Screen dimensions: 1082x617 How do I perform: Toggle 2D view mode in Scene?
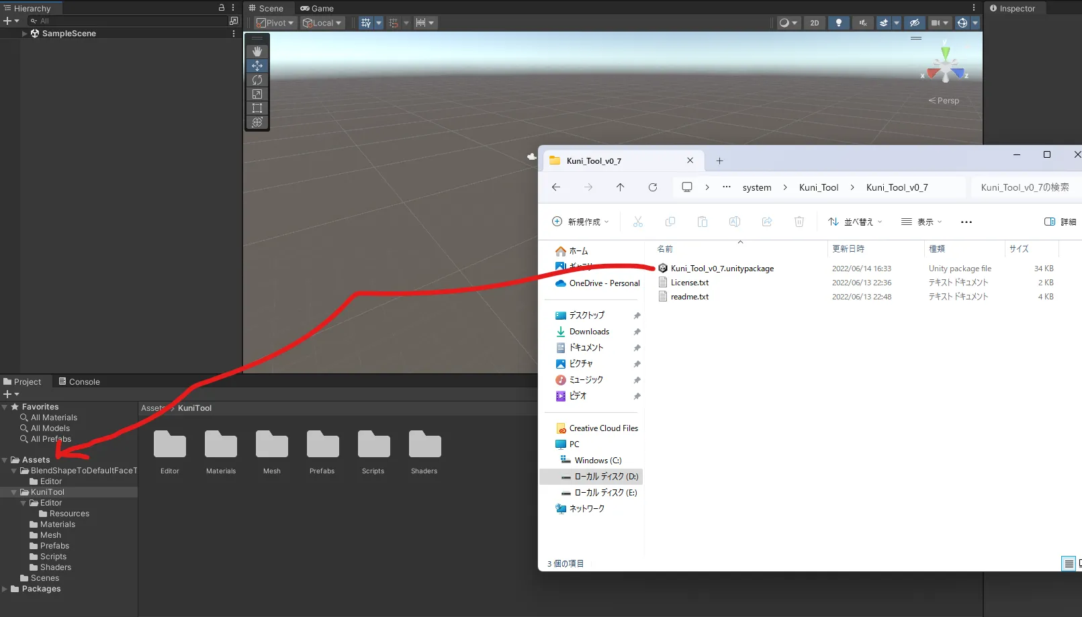point(815,23)
